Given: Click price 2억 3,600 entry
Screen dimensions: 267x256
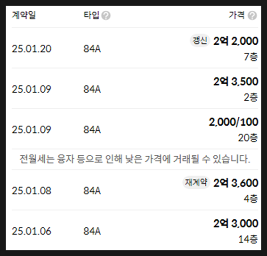Looking at the screenshot, I should (x=236, y=183).
